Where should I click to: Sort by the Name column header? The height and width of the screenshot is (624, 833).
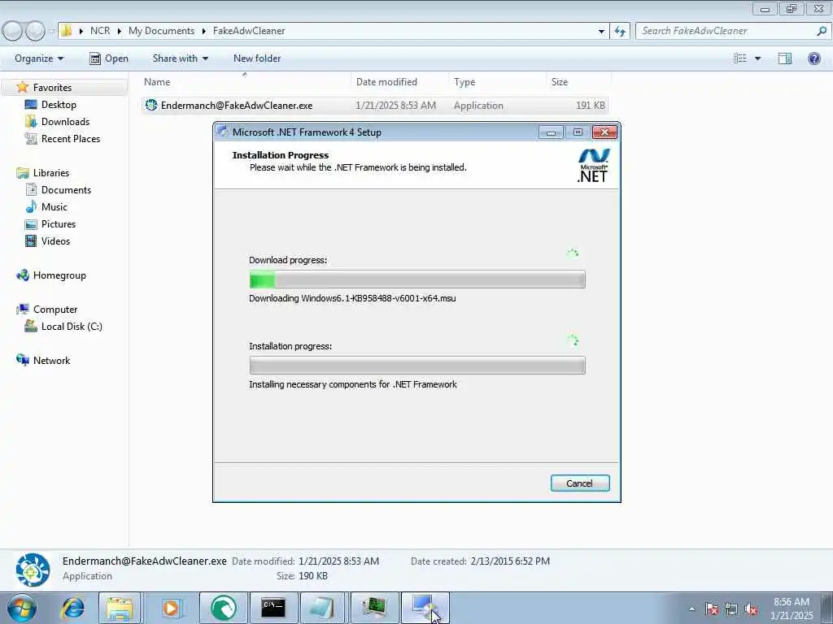(157, 82)
